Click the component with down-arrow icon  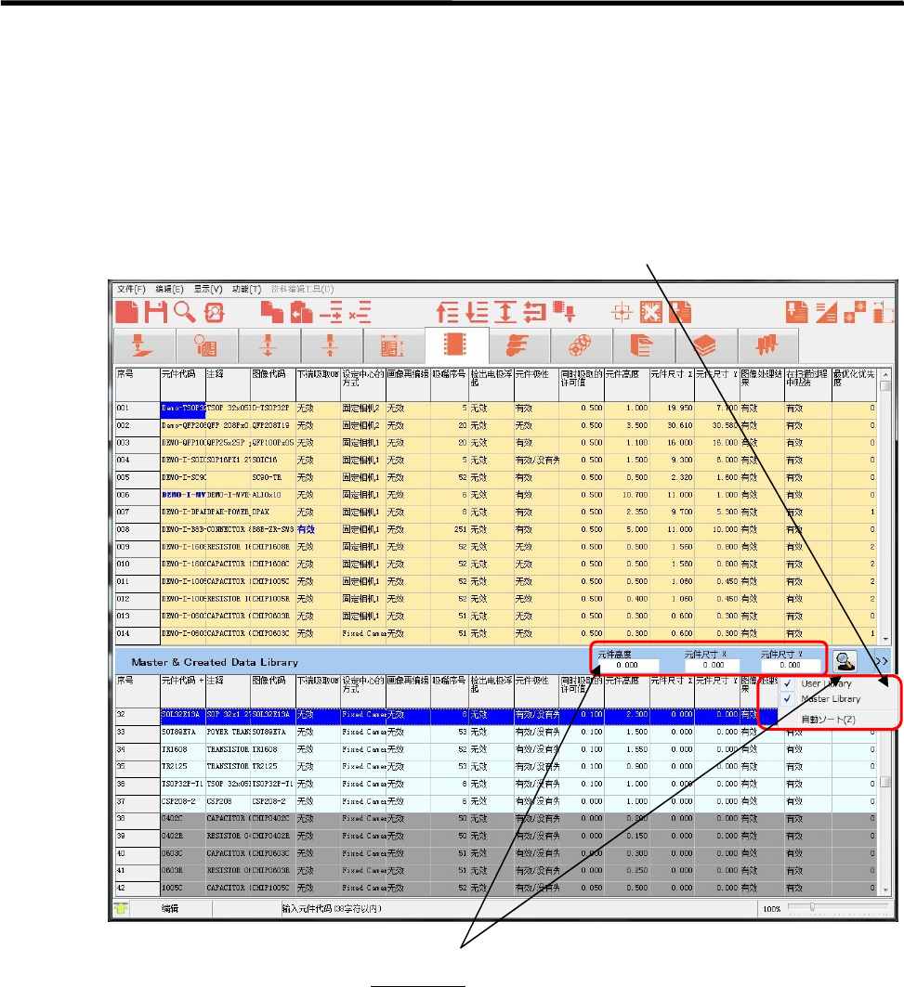pos(564,311)
